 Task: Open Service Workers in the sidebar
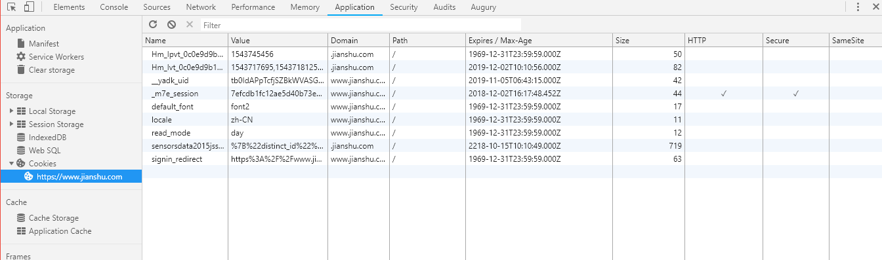[56, 57]
